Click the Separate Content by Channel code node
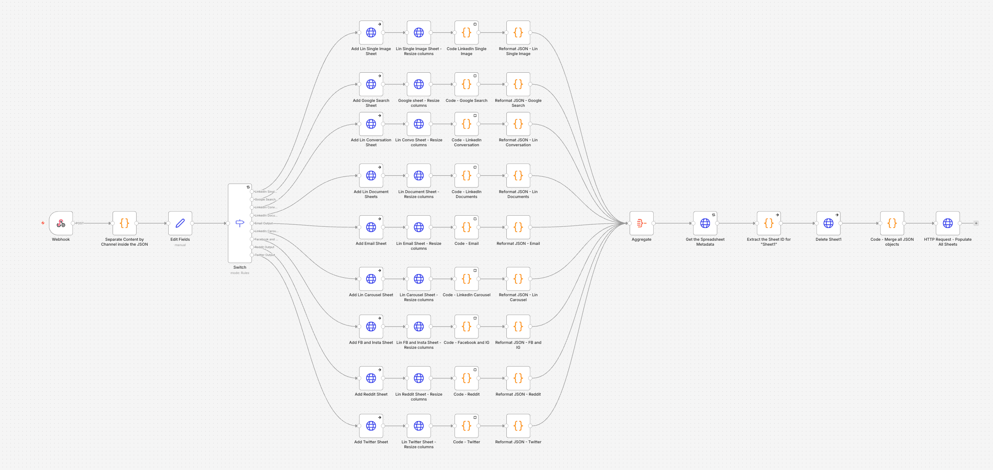Viewport: 993px width, 470px height. (x=125, y=223)
